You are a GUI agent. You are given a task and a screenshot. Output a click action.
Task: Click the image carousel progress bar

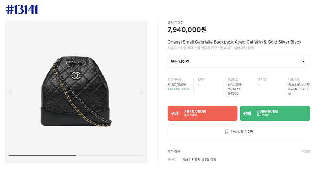pyautogui.click(x=76, y=156)
